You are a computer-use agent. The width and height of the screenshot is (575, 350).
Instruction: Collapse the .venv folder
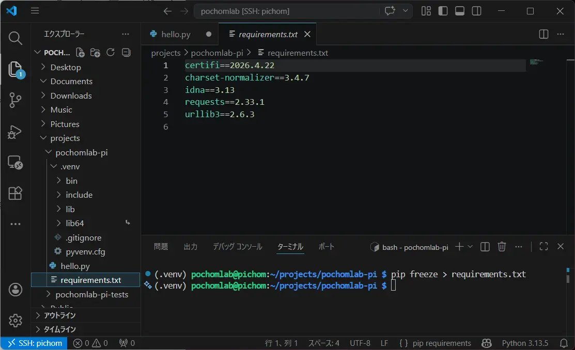coord(70,166)
